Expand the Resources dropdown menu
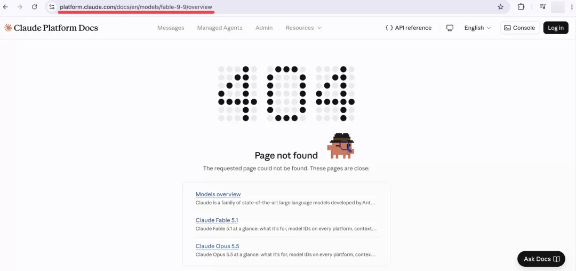Screen dimensions: 576x271 303,28
